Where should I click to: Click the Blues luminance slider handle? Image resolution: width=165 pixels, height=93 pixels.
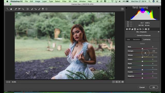tap(142, 69)
